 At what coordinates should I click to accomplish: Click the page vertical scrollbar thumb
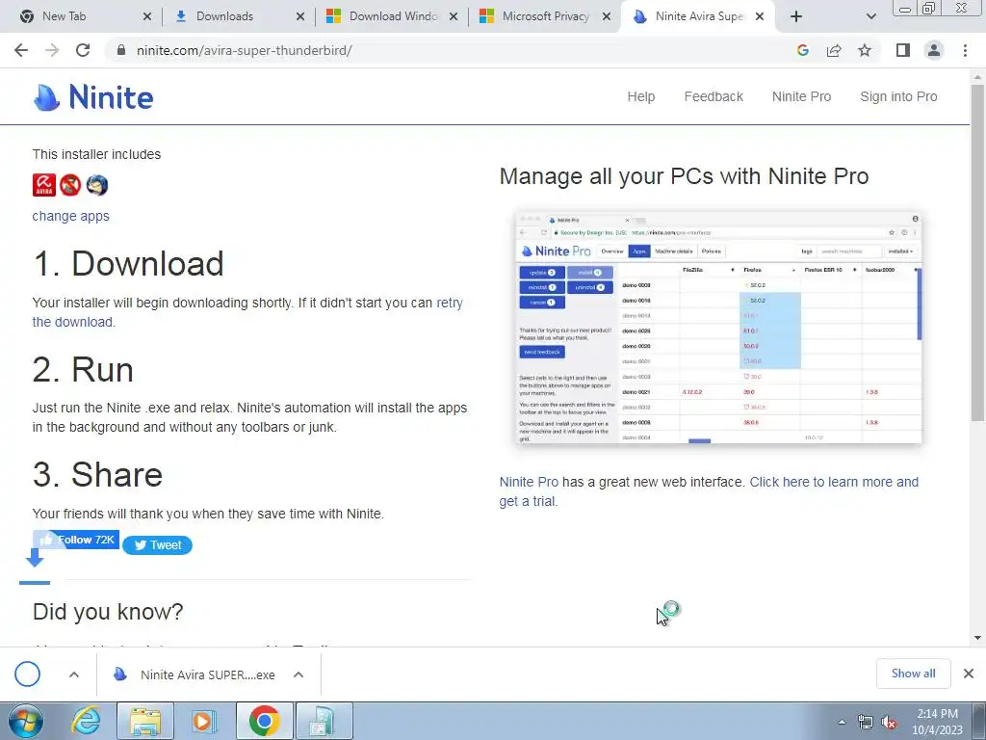click(x=977, y=251)
